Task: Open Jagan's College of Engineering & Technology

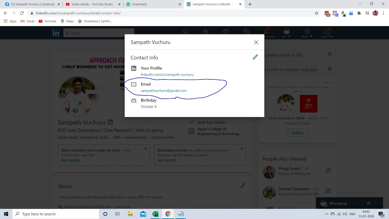Action: (219, 131)
